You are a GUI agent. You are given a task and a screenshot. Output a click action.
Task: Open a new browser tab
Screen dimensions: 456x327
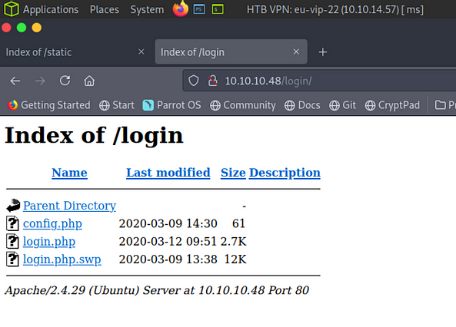click(322, 52)
